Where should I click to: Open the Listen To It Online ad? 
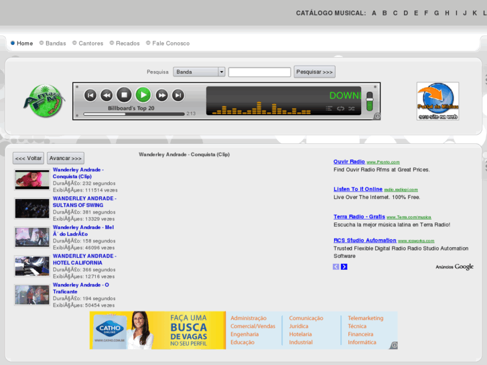click(358, 189)
